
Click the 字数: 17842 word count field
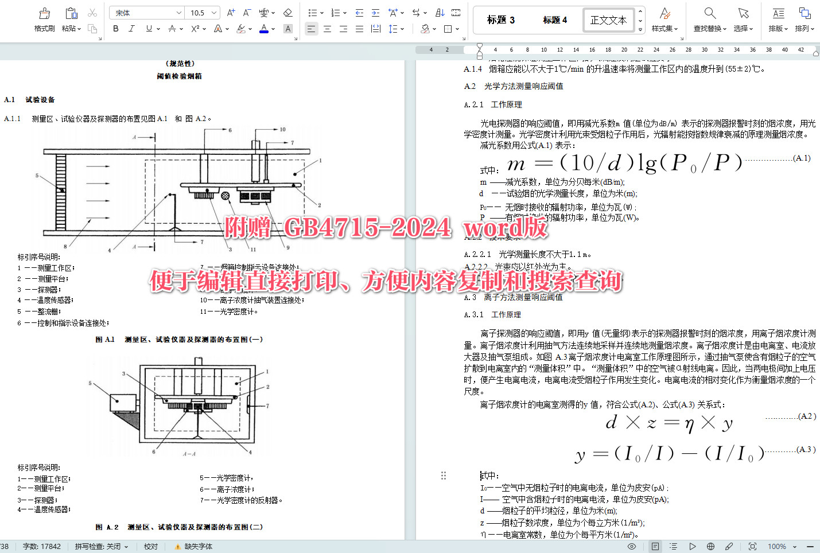(41, 546)
